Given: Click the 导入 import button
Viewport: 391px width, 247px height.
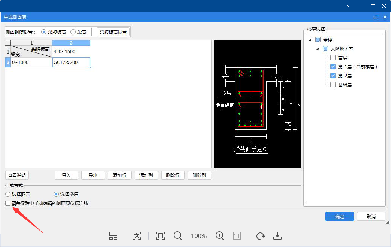Looking at the screenshot, I should 66,175.
